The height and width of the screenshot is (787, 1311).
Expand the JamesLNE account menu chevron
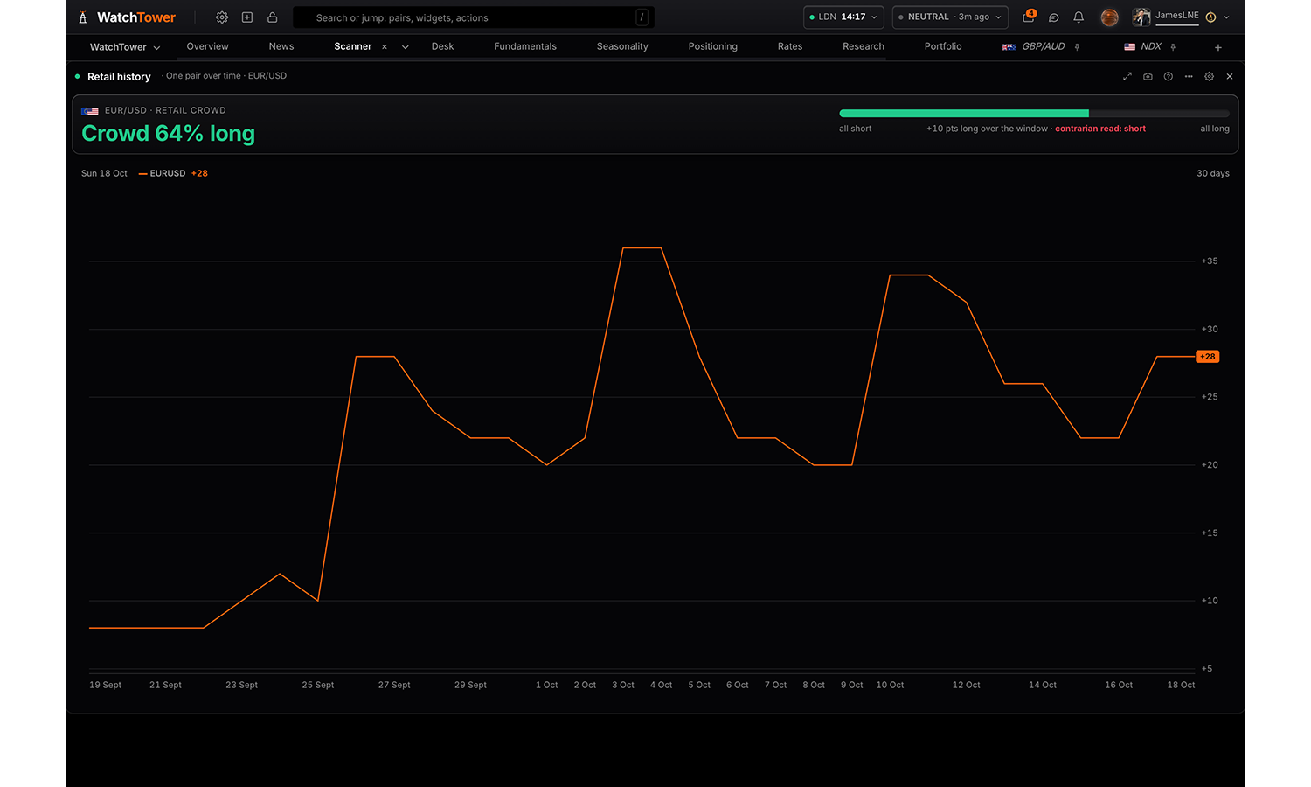[1226, 17]
